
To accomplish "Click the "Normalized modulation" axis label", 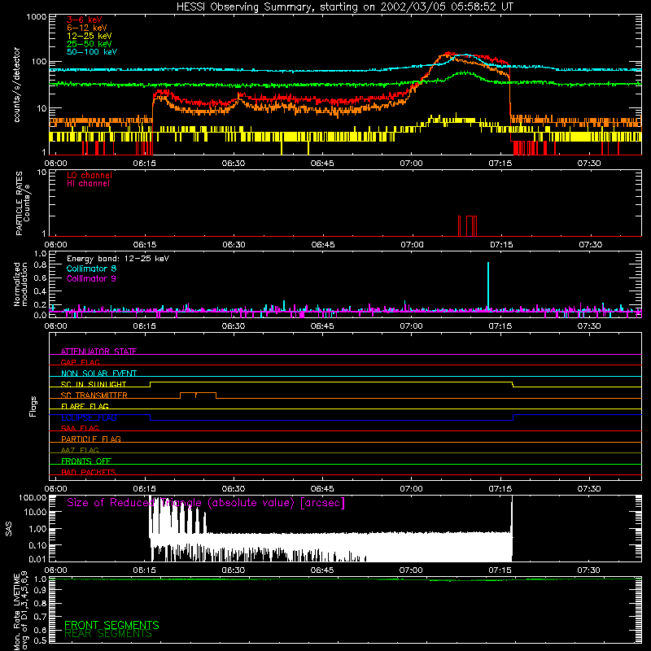I will coord(20,284).
